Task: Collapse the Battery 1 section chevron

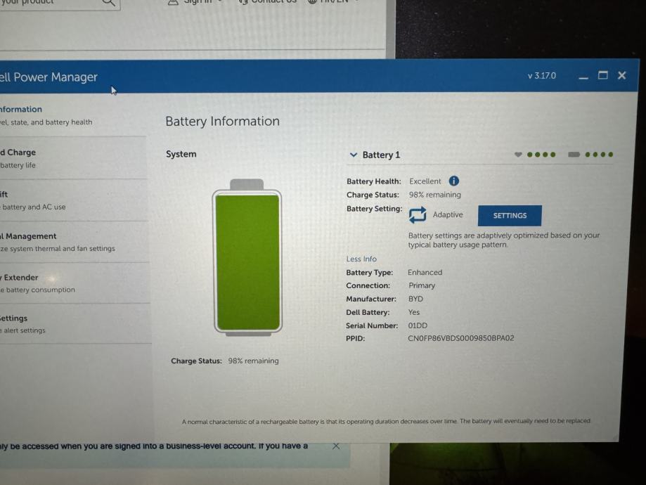Action: 353,155
